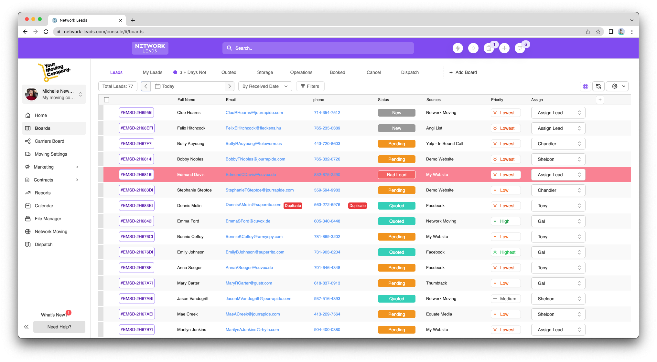Toggle the checkbox next to Cleo Hearns
Viewport: 657px width, 362px height.
(x=106, y=113)
